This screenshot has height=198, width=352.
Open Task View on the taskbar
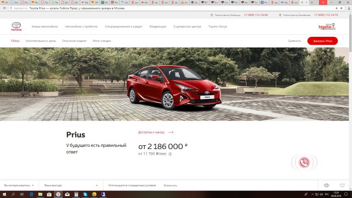point(22,194)
